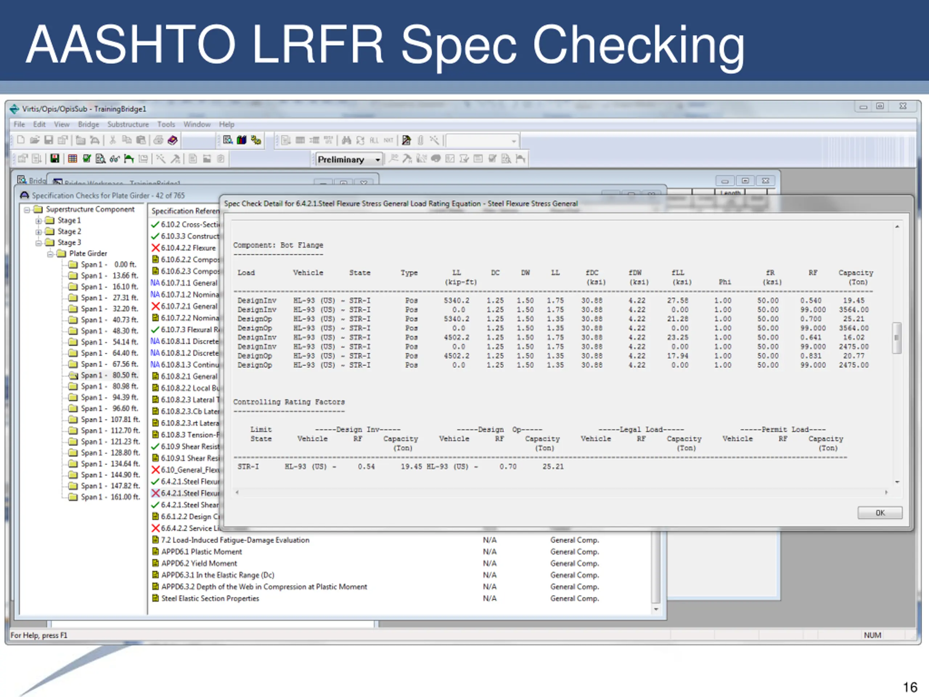Open the Edit menu
Screen dimensions: 929x697
click(39, 125)
